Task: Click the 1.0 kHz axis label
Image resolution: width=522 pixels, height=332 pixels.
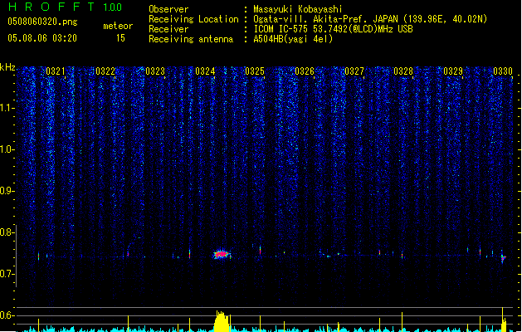Action: click(x=7, y=149)
